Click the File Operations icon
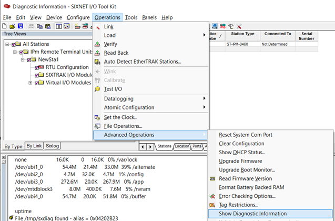The height and width of the screenshot is (221, 335). click(x=97, y=126)
